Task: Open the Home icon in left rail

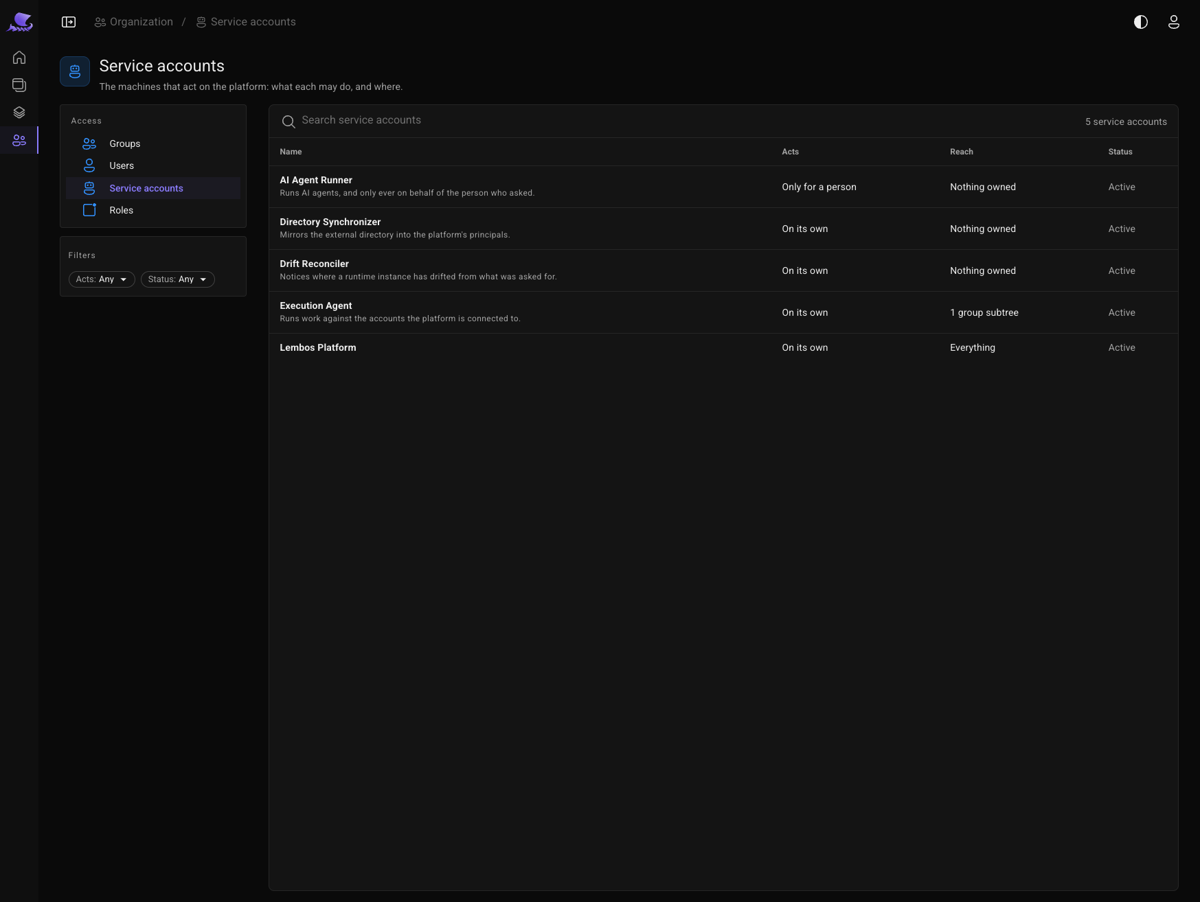Action: (19, 58)
